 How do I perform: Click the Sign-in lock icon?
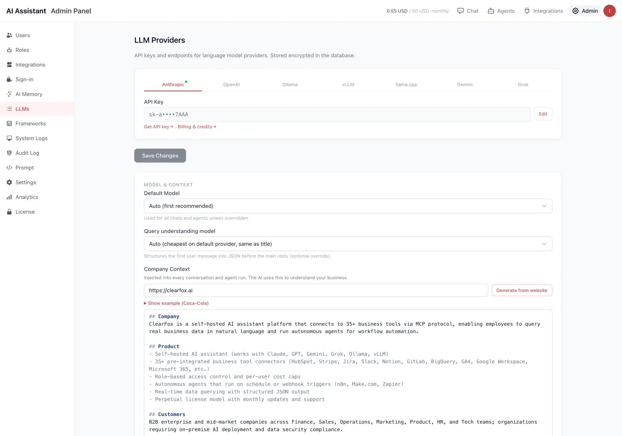pos(9,80)
